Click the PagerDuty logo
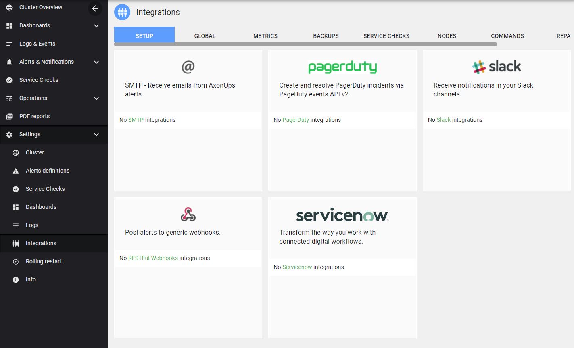Viewport: 574px width, 348px height. point(342,67)
